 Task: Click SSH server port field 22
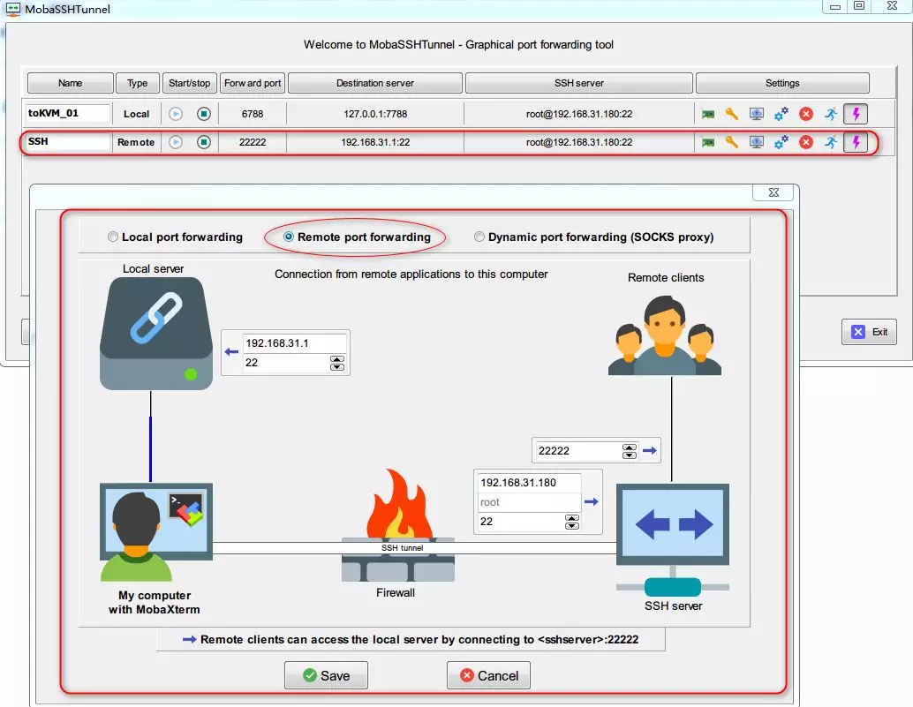point(521,522)
